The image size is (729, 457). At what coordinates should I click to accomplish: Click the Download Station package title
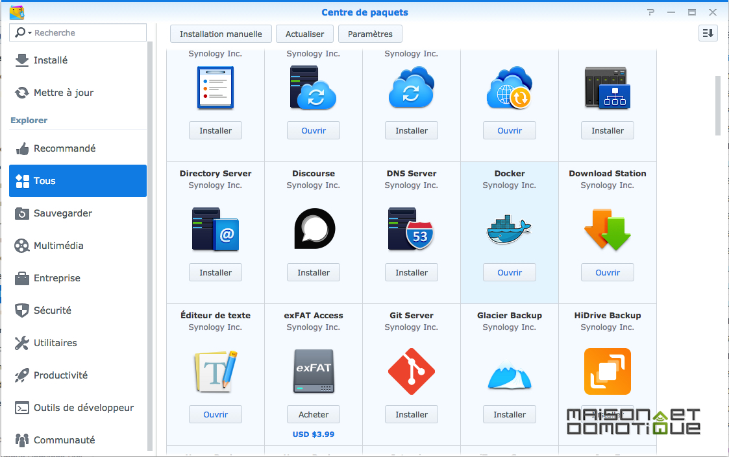[607, 173]
